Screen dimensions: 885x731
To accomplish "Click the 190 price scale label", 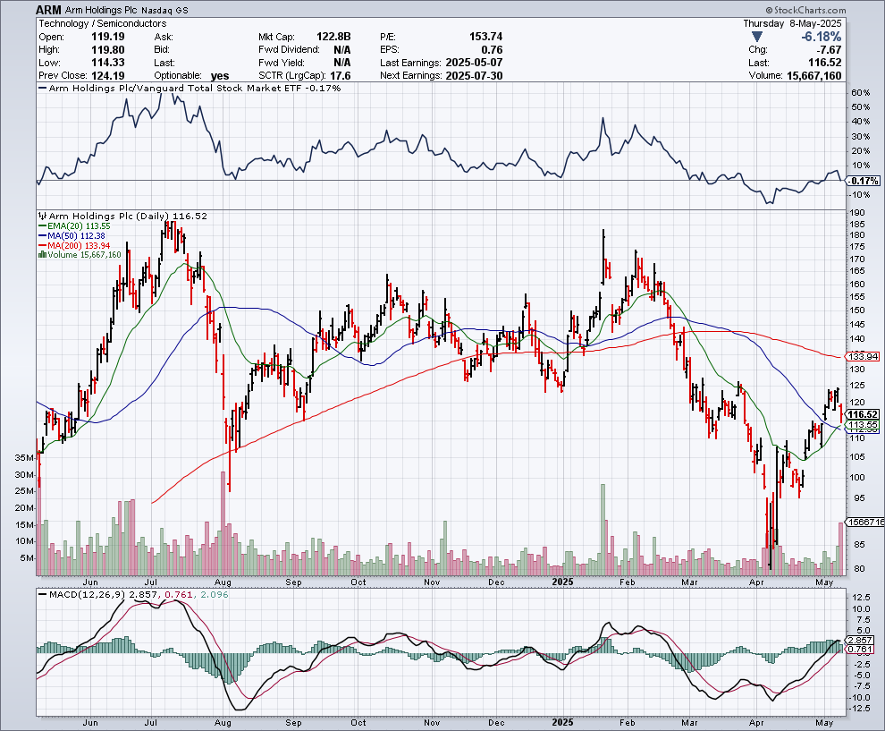I will point(857,213).
